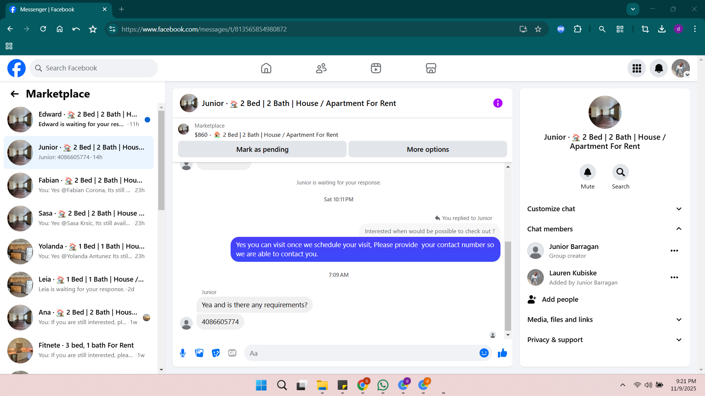Open Fitnete 3 bed conversation
Image resolution: width=705 pixels, height=396 pixels.
tap(79, 351)
